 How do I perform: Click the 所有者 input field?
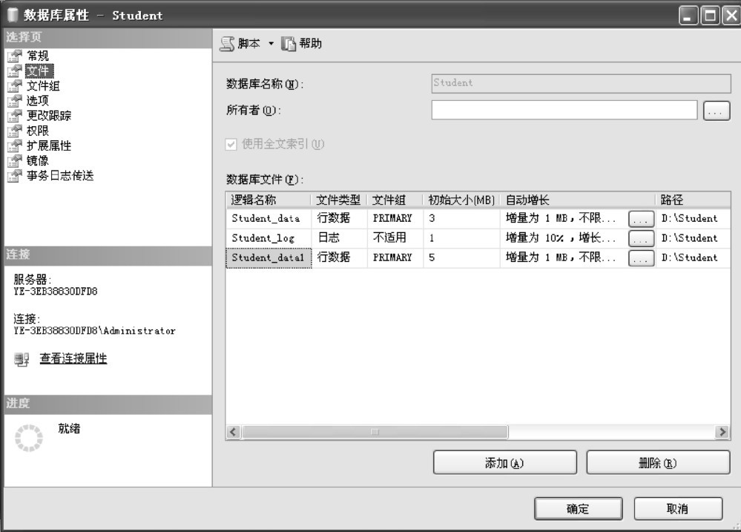click(x=564, y=110)
